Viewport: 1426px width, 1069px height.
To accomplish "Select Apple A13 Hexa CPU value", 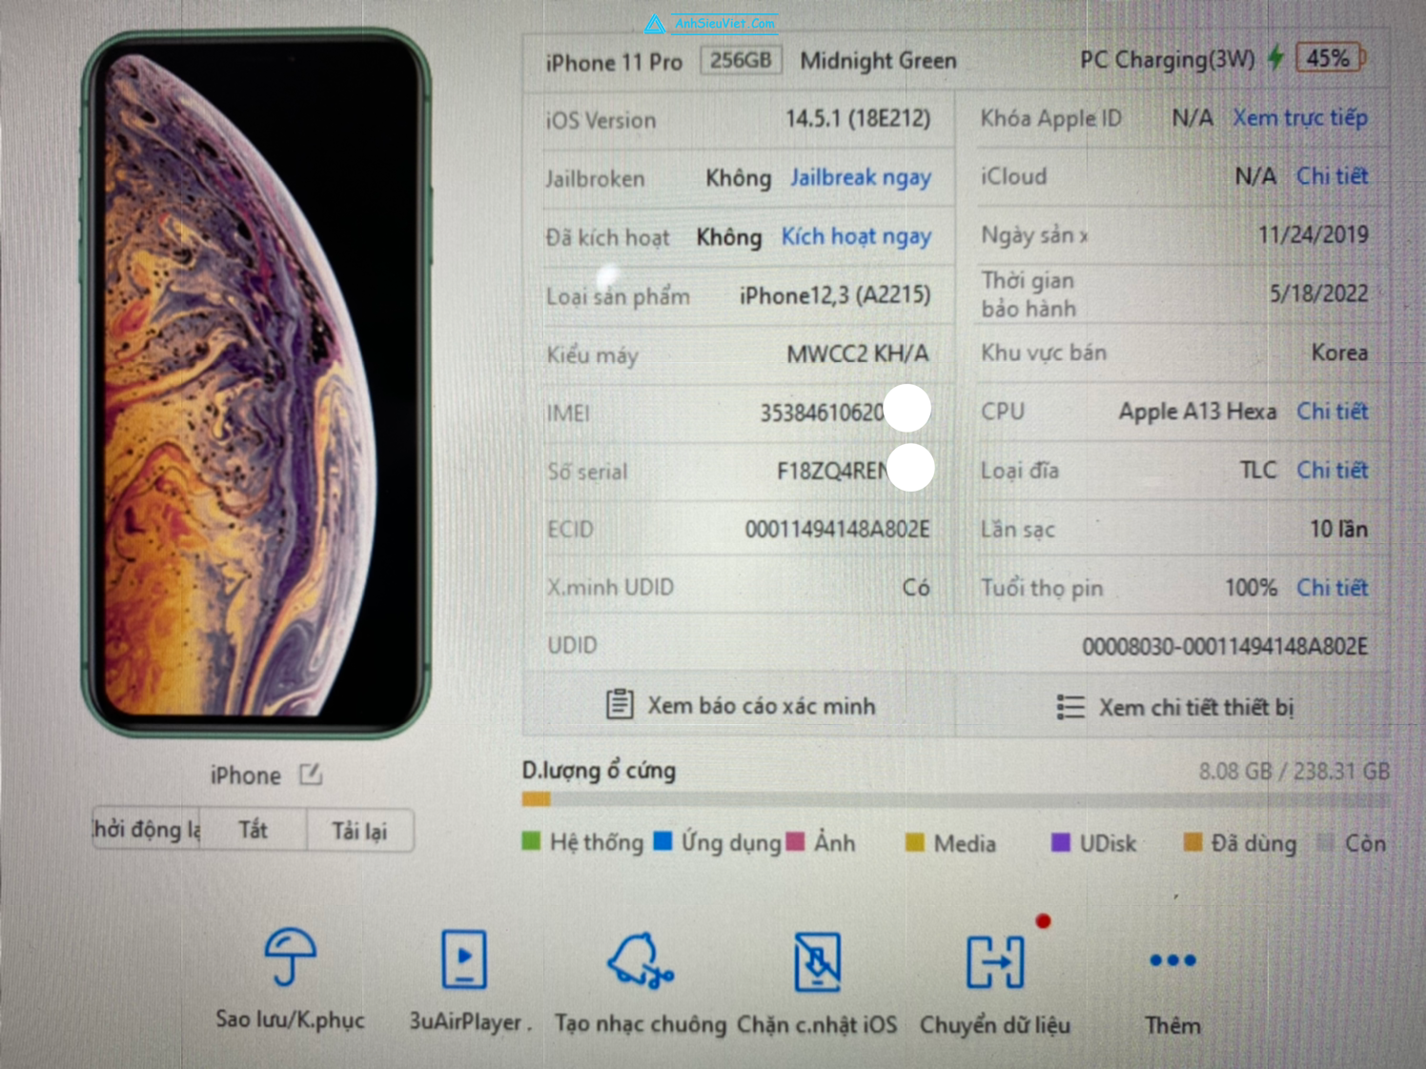I will tap(1197, 412).
